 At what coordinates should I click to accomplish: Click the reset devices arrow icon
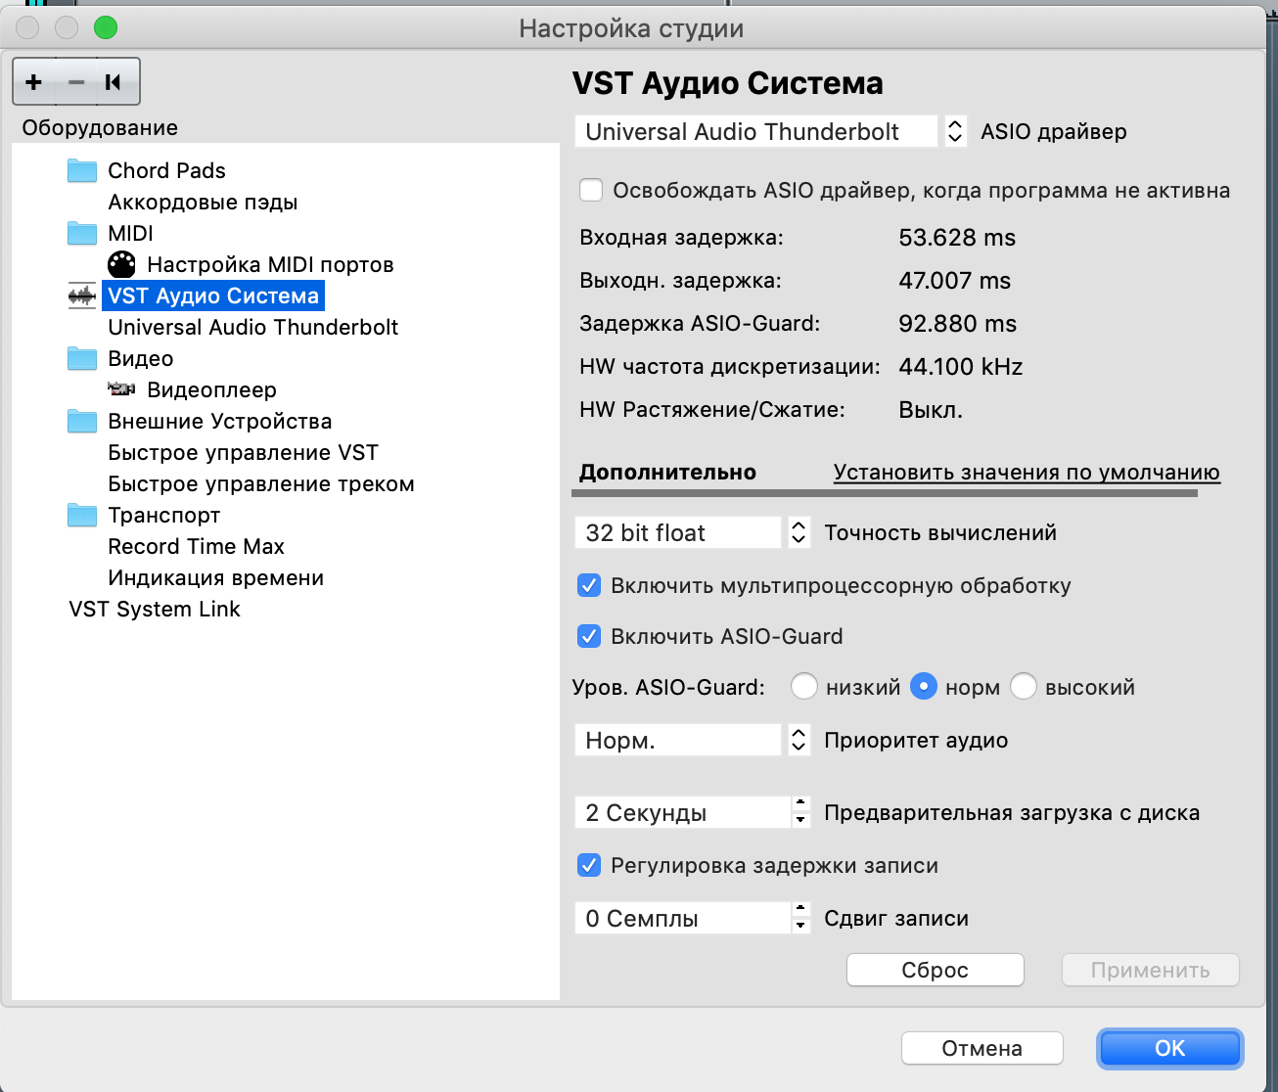coord(114,82)
